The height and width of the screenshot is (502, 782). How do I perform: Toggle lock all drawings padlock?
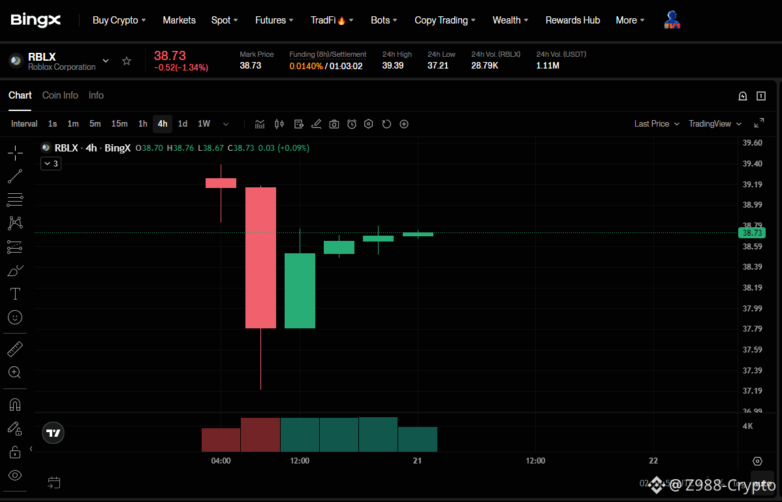15,452
